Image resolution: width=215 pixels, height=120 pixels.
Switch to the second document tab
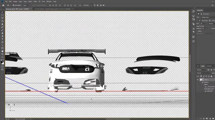point(53,9)
